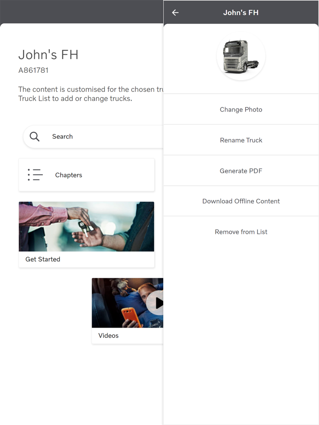Click the Get Started label text
The width and height of the screenshot is (319, 425).
[x=43, y=259]
